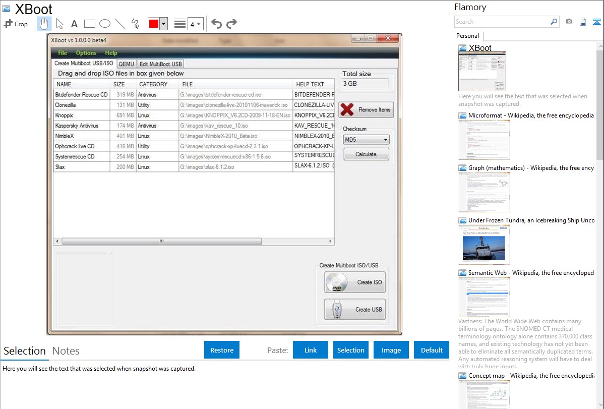
Task: Open Graph (mathematics) snapshot thumbnail
Action: click(484, 192)
